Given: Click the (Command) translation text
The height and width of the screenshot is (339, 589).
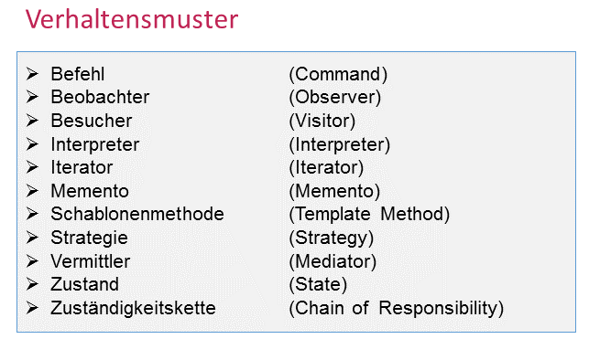Looking at the screenshot, I should [338, 74].
